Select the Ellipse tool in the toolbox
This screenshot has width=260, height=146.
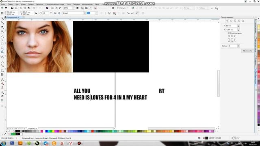(x=2, y=48)
